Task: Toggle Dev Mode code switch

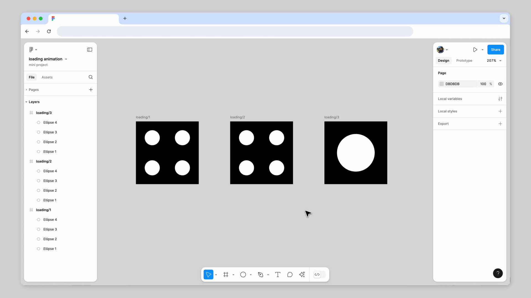Action: (319, 275)
